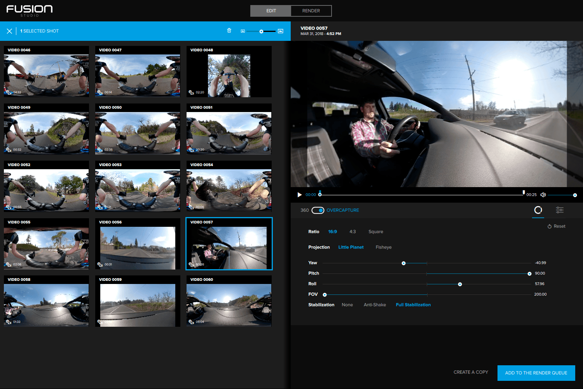Click the small thumbnail size icon

click(243, 31)
